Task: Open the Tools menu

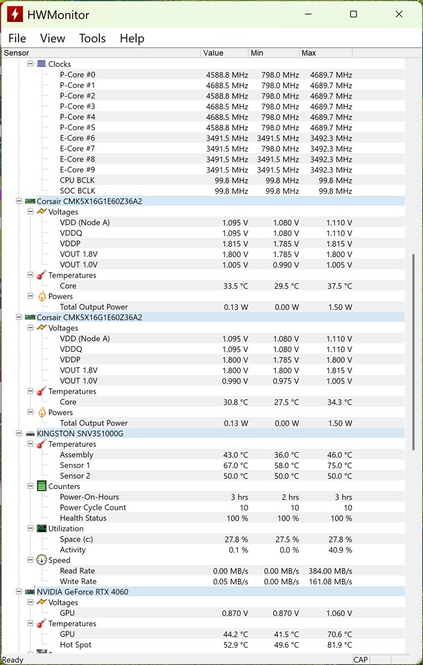Action: [92, 39]
